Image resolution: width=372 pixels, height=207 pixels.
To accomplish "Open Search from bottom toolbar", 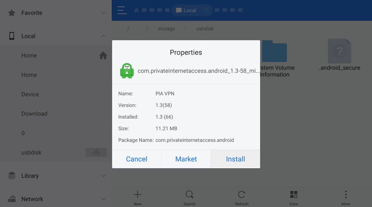I will pyautogui.click(x=189, y=197).
